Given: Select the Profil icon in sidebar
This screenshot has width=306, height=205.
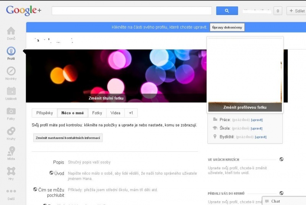Looking at the screenshot, I should [x=11, y=51].
